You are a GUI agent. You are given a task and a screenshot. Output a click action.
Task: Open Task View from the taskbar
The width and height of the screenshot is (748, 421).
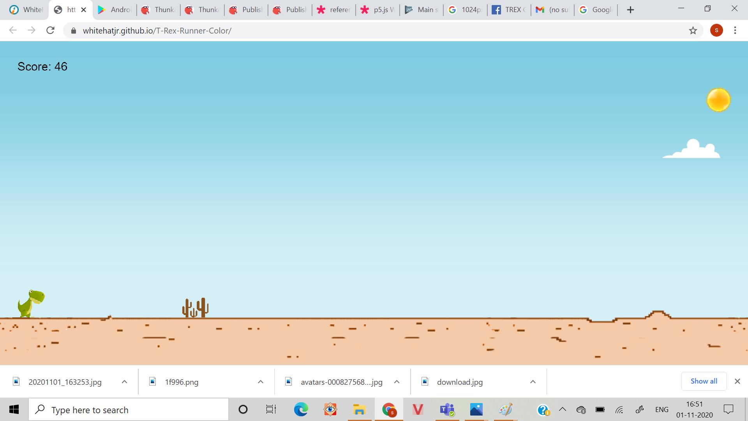click(271, 409)
